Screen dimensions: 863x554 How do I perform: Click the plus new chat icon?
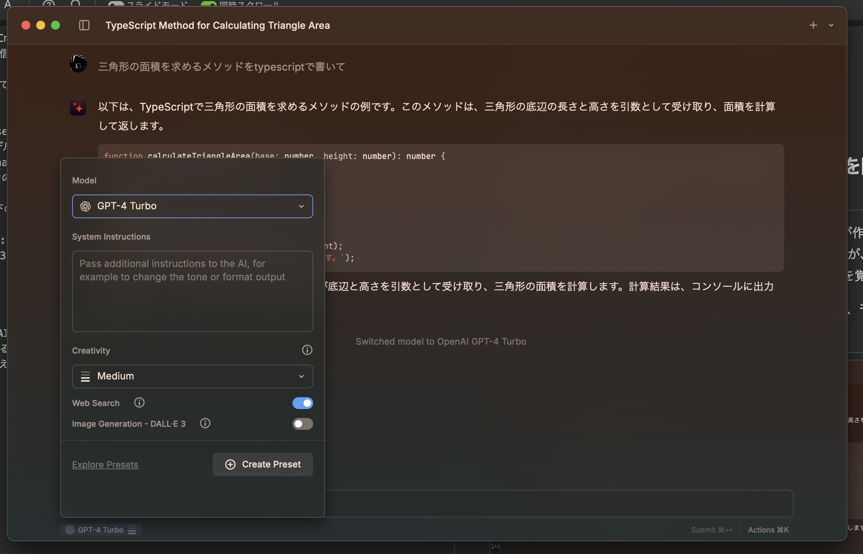tap(813, 25)
